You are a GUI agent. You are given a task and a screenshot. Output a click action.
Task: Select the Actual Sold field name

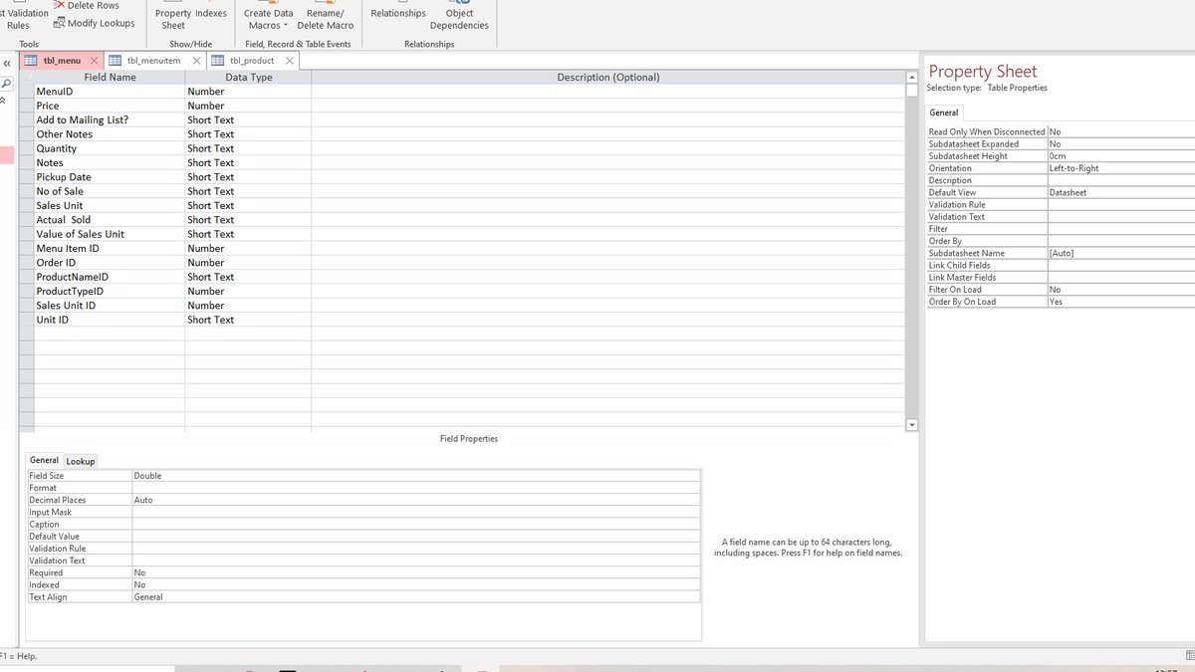click(110, 220)
